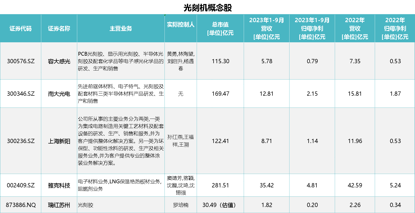This screenshot has height=213, width=415.
Task: Click market cap value 281.51
Action: [x=220, y=185]
